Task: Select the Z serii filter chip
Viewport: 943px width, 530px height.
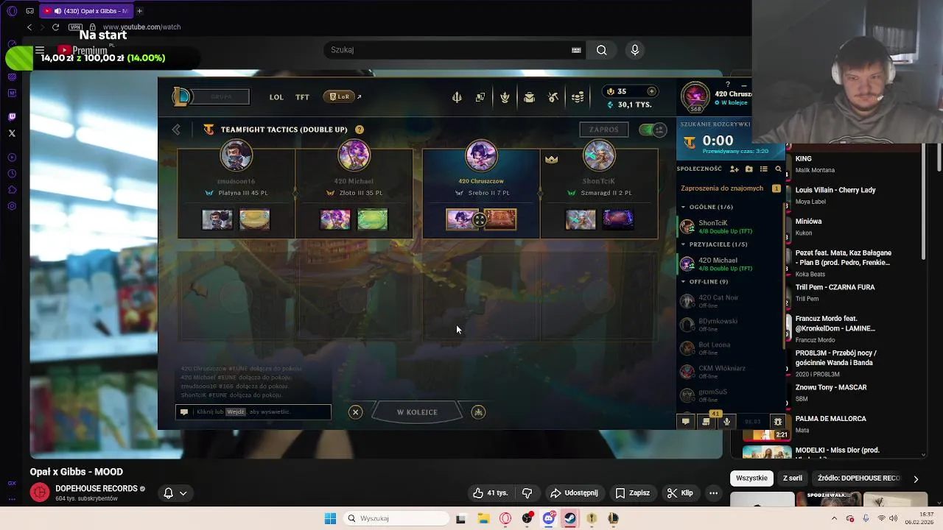Action: tap(793, 478)
